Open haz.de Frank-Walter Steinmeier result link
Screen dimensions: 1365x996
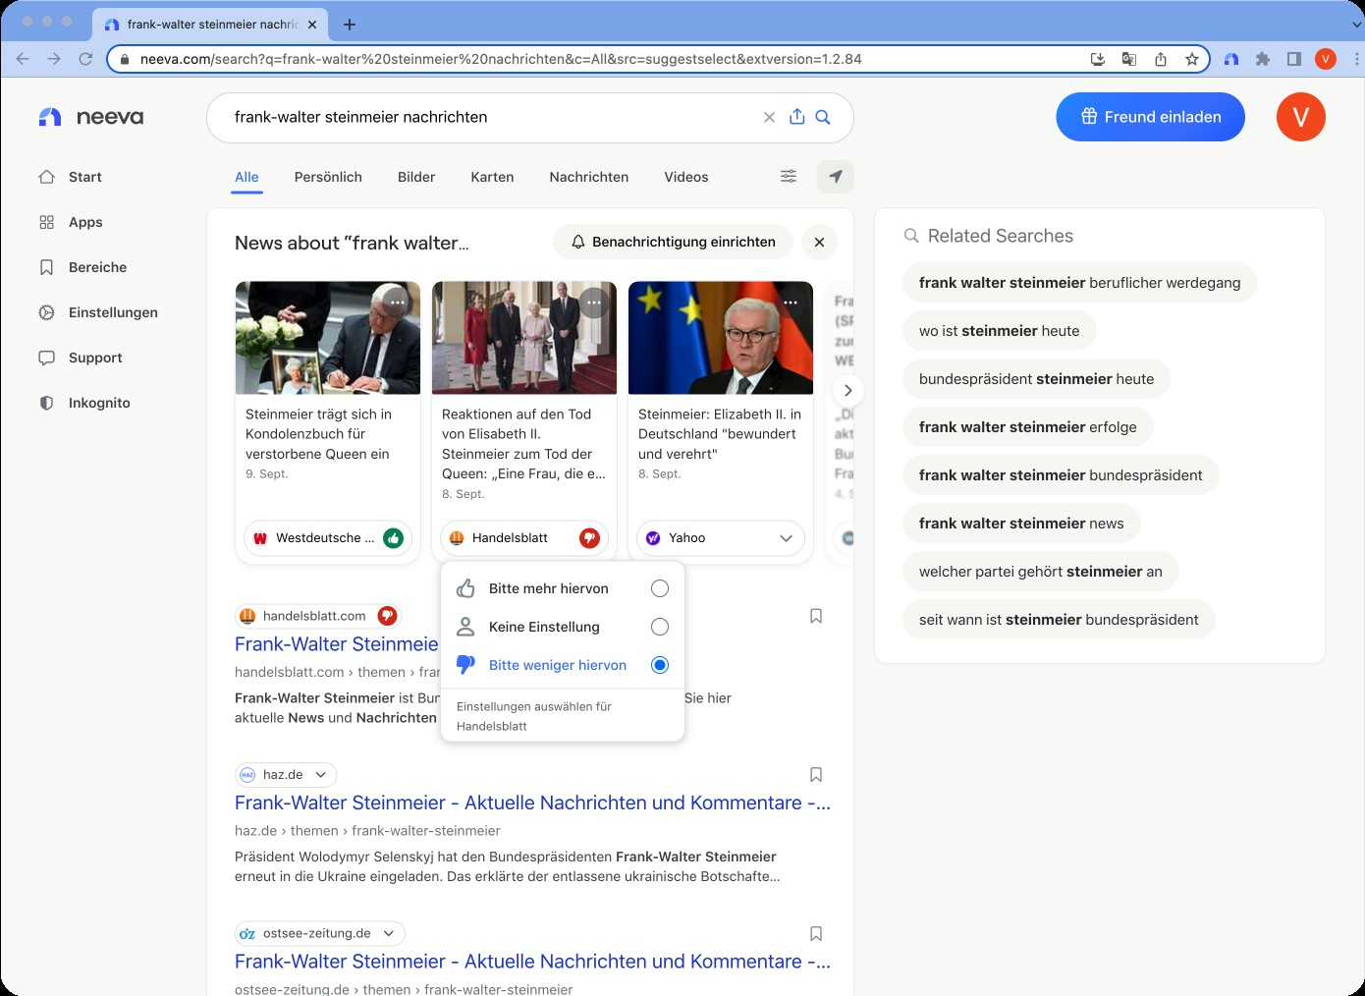pos(532,802)
